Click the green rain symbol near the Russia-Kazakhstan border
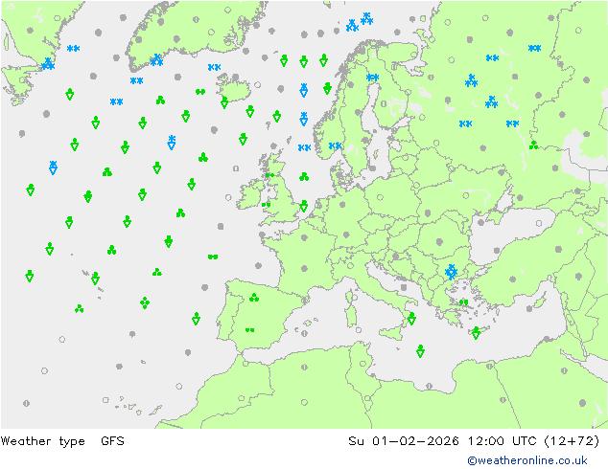 [534, 145]
